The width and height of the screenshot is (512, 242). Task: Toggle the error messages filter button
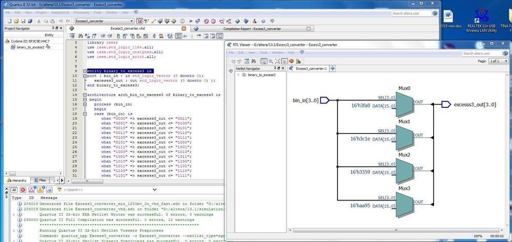pos(24,189)
